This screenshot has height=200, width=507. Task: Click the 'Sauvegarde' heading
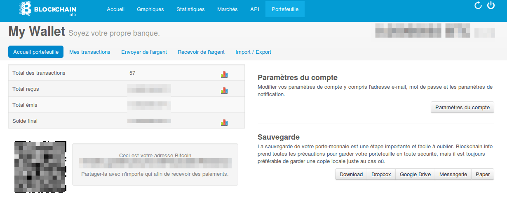(x=279, y=137)
